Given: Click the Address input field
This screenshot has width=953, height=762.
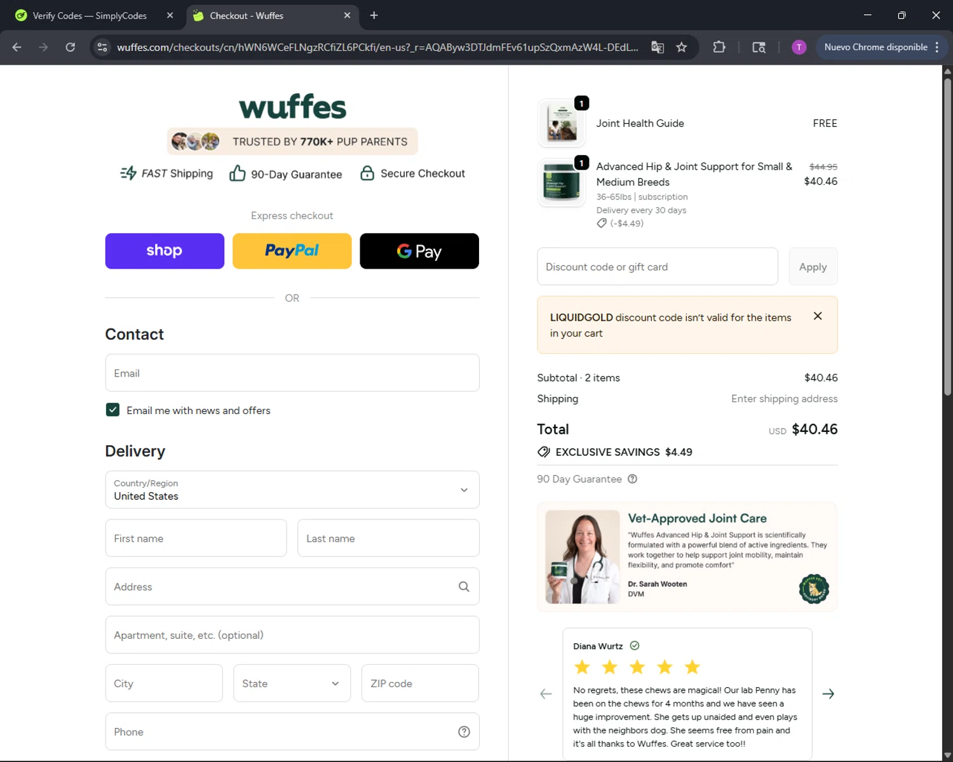Looking at the screenshot, I should click(292, 586).
